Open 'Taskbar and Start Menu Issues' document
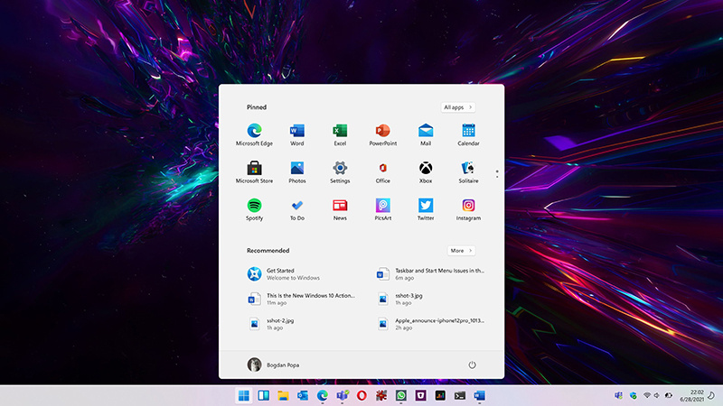 [430, 274]
